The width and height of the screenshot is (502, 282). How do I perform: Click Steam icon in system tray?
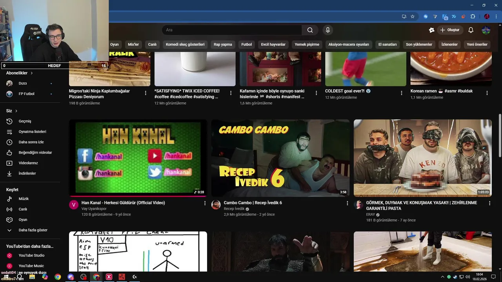pyautogui.click(x=455, y=277)
